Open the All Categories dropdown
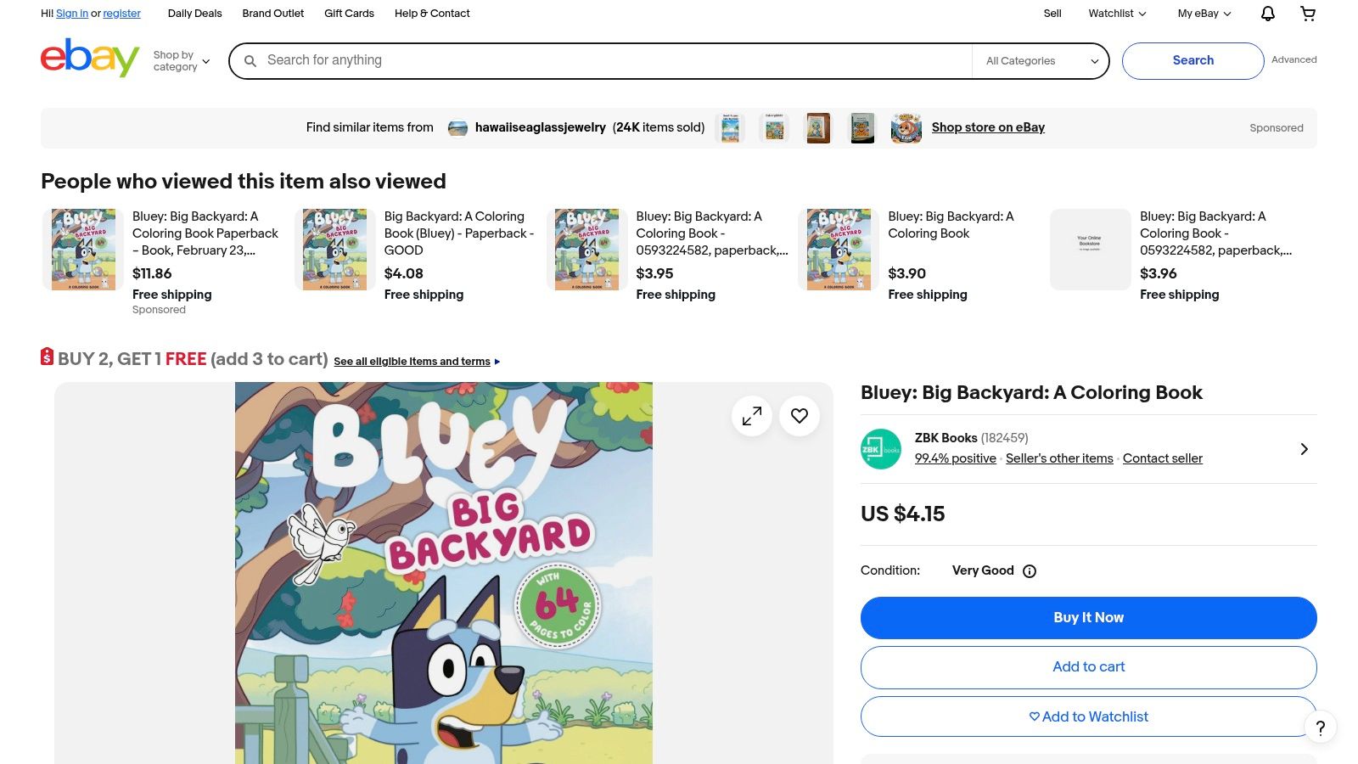The width and height of the screenshot is (1358, 764). [x=1041, y=61]
